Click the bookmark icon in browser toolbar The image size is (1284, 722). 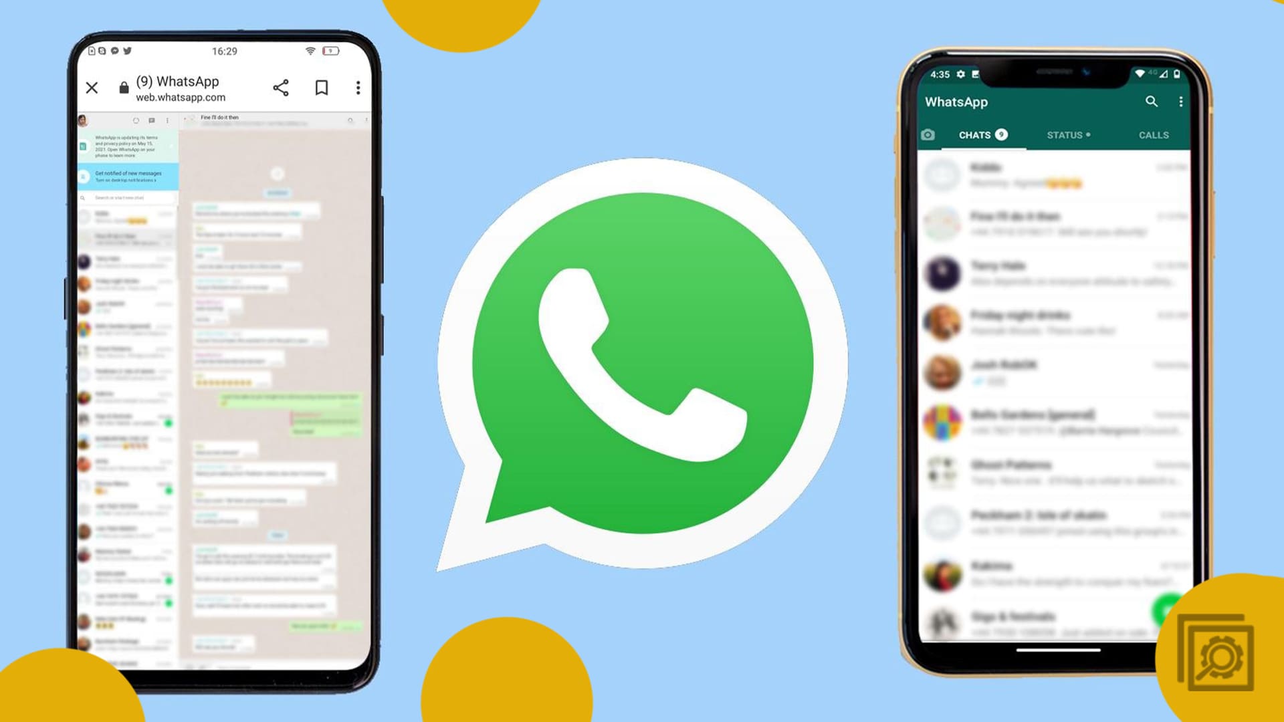point(320,88)
